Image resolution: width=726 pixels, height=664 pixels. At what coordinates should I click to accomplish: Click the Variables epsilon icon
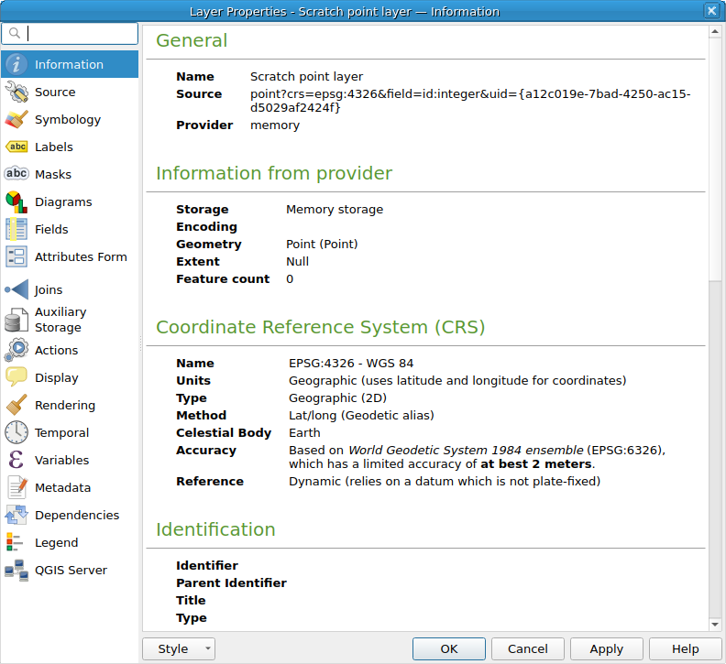click(x=16, y=460)
